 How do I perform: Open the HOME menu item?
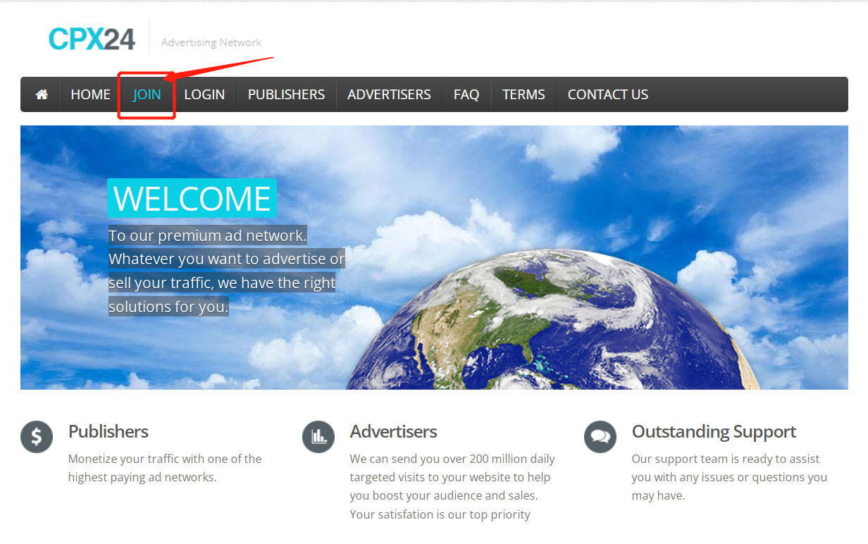point(90,94)
